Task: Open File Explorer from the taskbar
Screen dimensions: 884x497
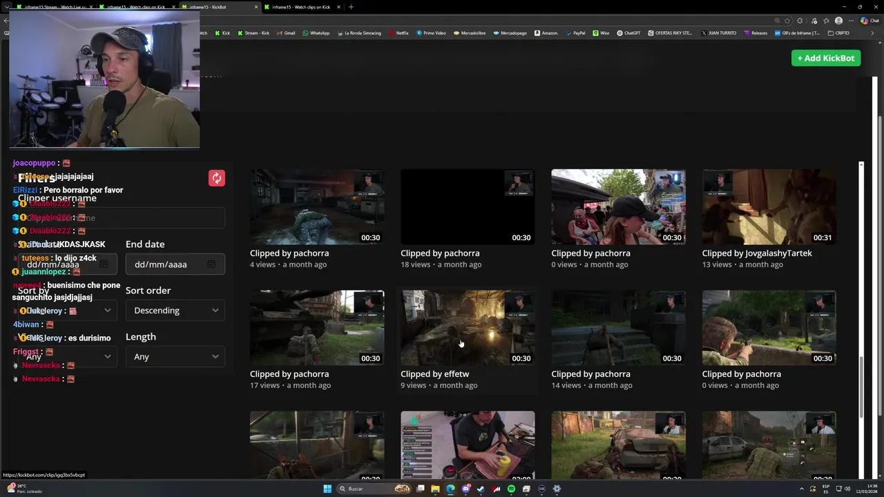Action: [435, 489]
